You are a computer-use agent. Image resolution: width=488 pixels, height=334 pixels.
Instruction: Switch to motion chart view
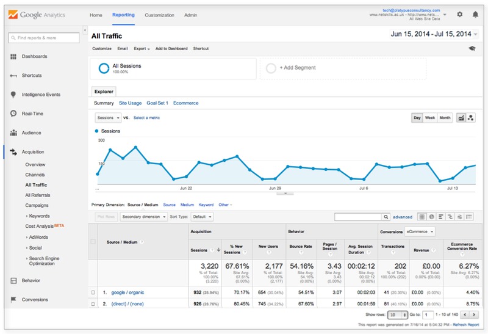470,118
